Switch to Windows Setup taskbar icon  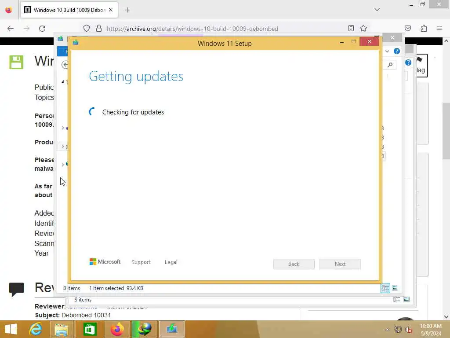tap(172, 329)
